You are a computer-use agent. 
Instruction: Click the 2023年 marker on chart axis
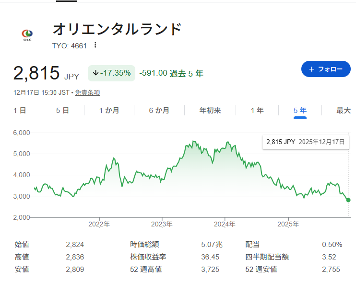click(162, 224)
